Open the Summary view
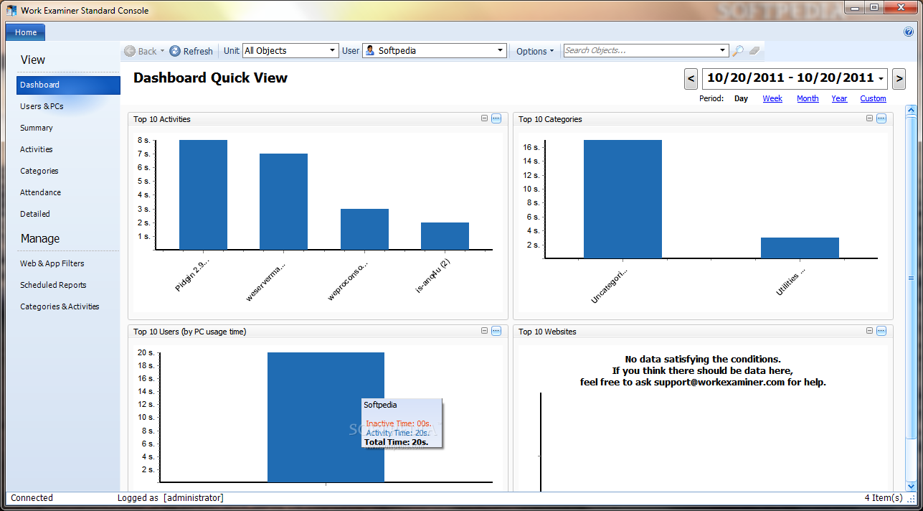Image resolution: width=923 pixels, height=511 pixels. point(37,128)
